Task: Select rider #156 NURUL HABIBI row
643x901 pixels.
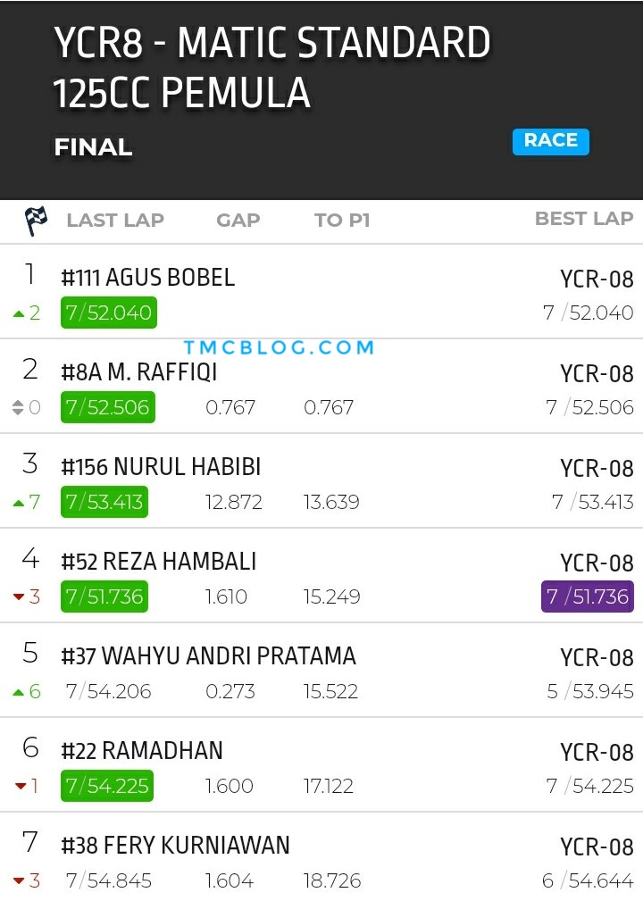Action: [x=321, y=481]
